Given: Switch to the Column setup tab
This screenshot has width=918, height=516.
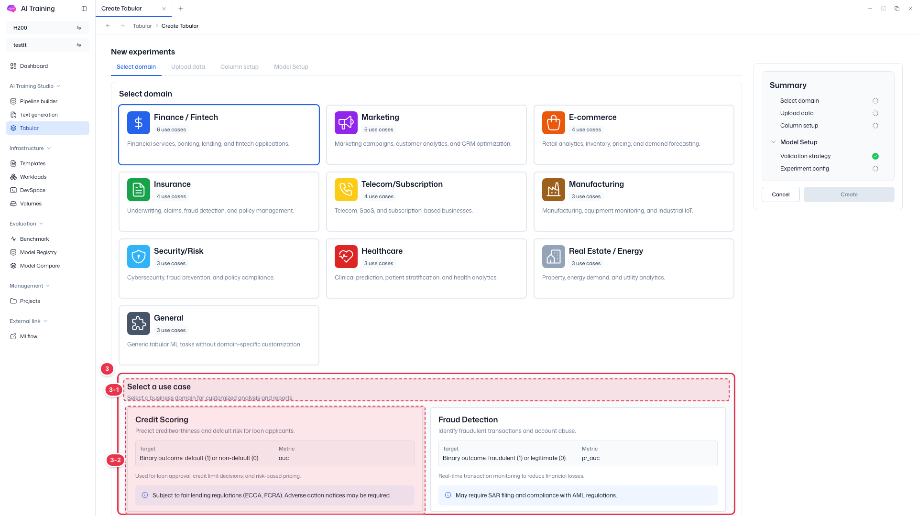Looking at the screenshot, I should point(240,67).
